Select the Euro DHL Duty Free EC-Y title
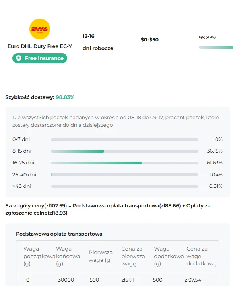Viewport: 233px width, 286px height. click(x=40, y=46)
